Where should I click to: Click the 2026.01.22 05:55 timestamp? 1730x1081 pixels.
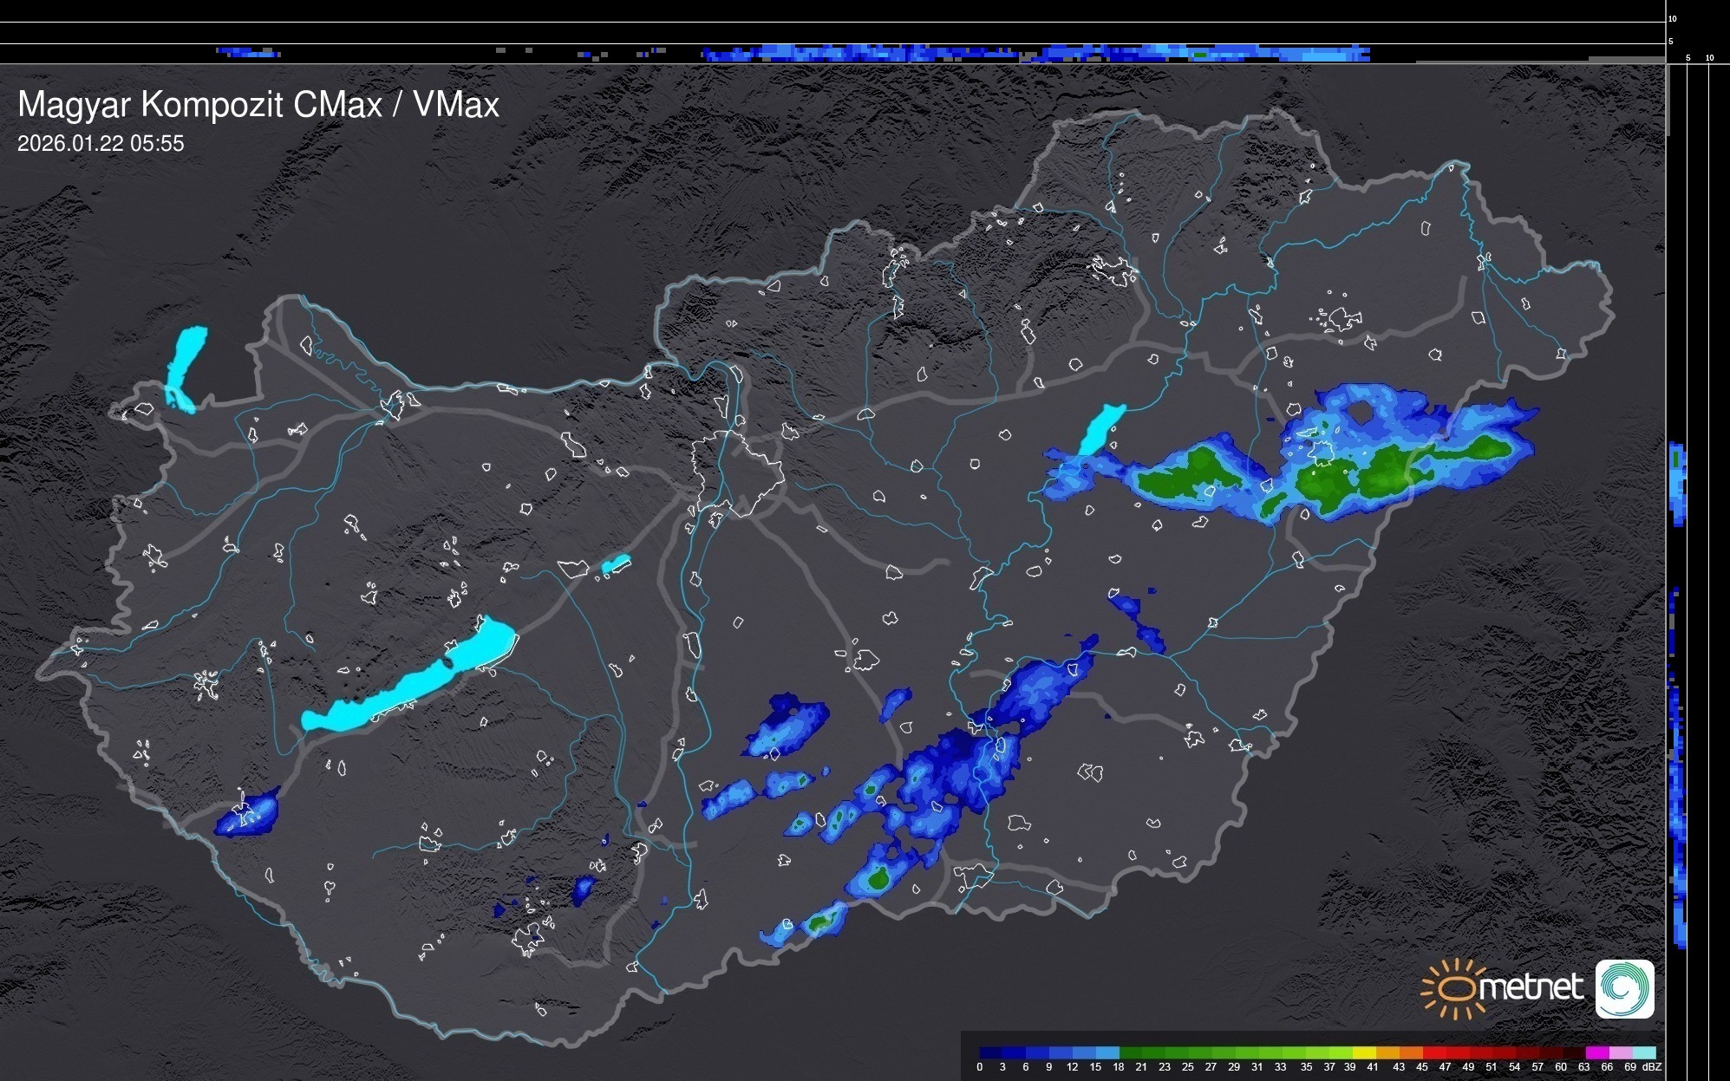(101, 144)
